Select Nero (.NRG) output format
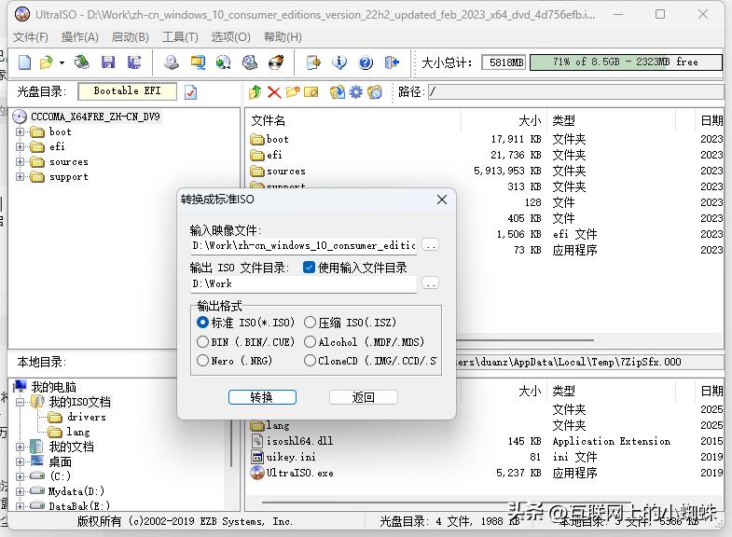The height and width of the screenshot is (537, 732). (234, 361)
